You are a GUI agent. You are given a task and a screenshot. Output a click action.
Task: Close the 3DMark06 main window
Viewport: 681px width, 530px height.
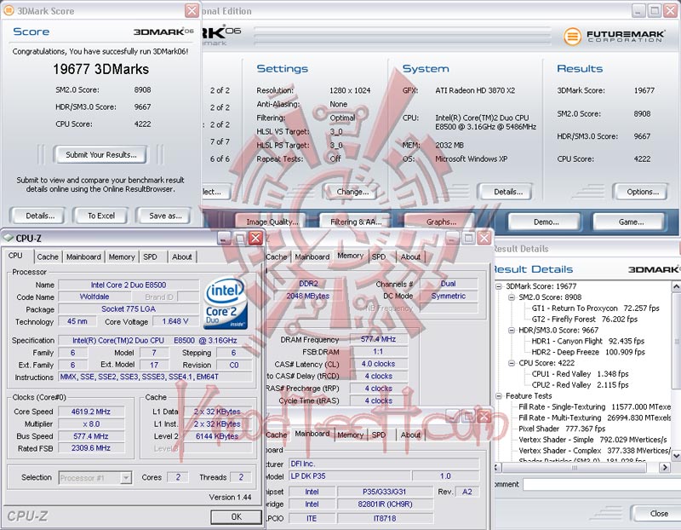[x=671, y=10]
